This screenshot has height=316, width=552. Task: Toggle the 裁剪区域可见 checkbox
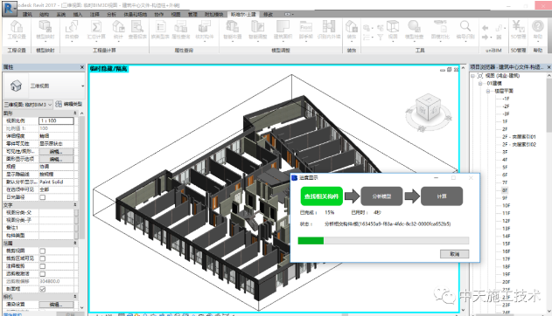point(43,258)
